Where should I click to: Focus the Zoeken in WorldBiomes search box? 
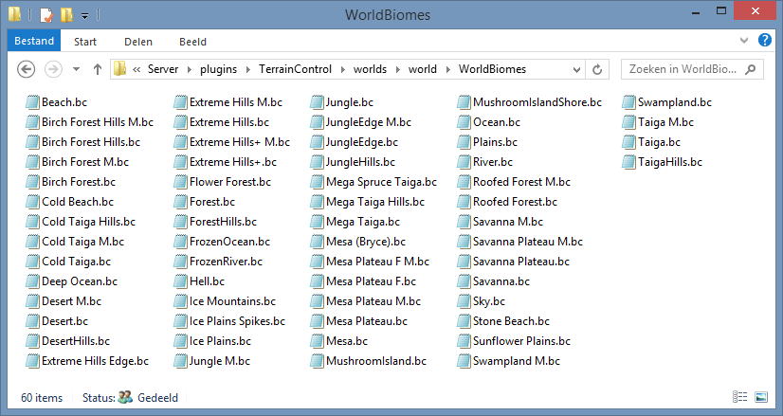click(x=692, y=69)
